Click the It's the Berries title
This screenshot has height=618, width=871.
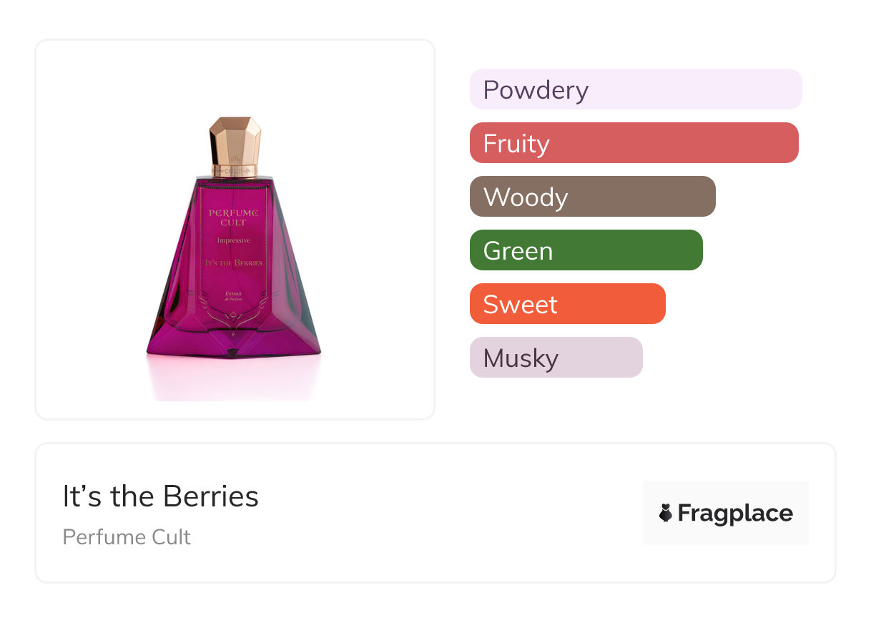(x=160, y=496)
